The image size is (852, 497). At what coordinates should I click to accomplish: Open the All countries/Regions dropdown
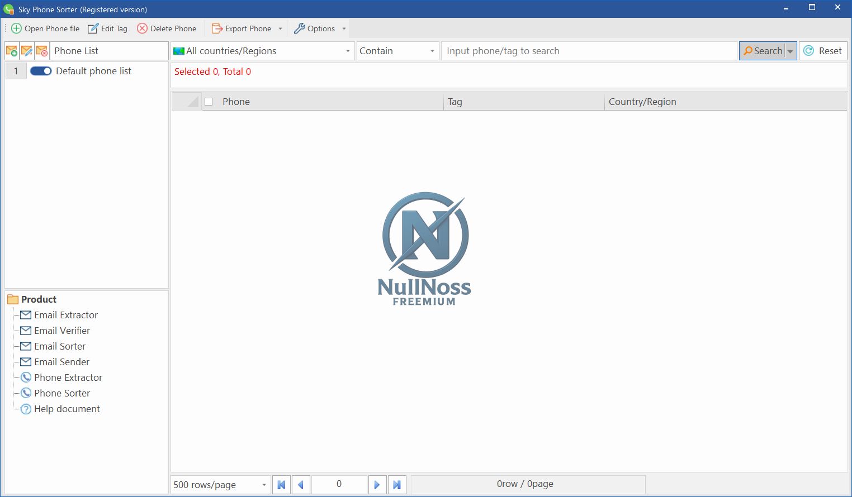coord(262,51)
